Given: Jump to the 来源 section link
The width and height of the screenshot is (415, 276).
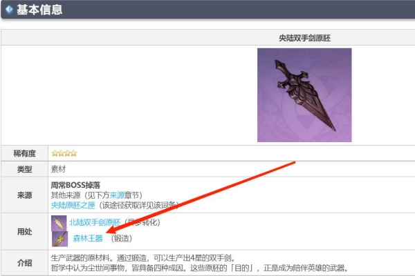Looking at the screenshot, I should (x=117, y=195).
